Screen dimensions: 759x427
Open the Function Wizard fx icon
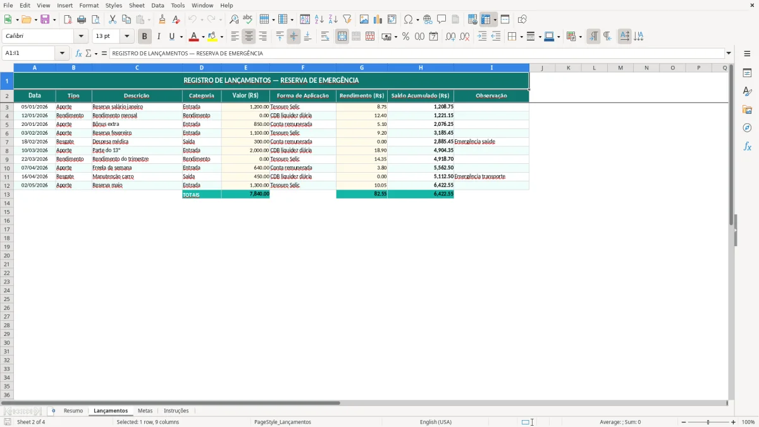coord(78,53)
